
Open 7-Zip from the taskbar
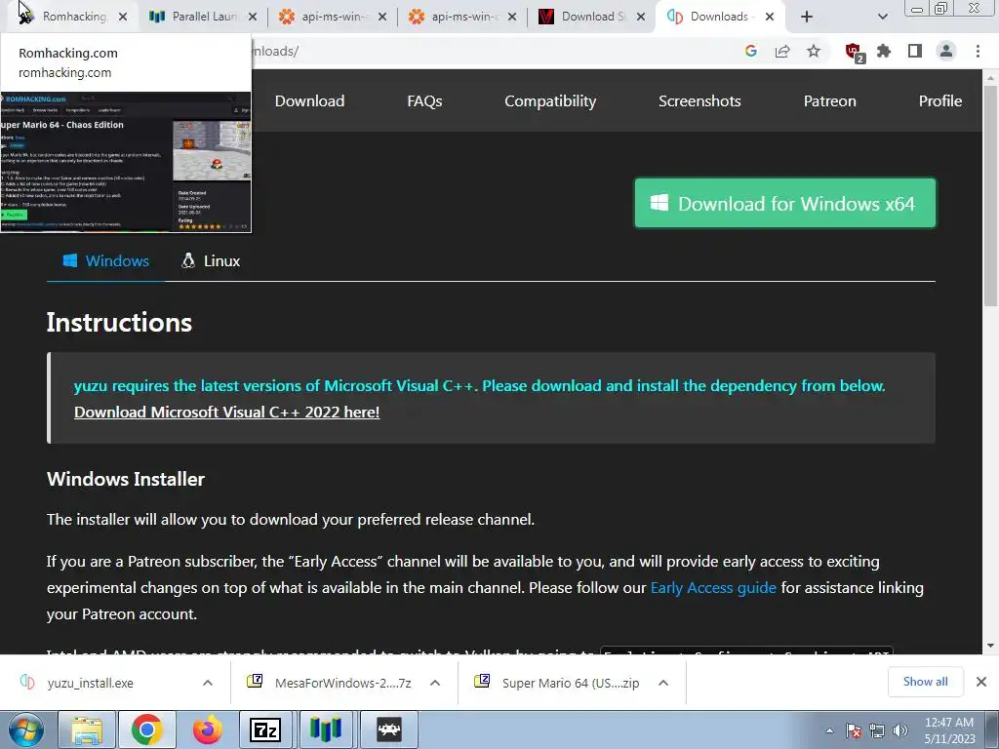(x=265, y=729)
